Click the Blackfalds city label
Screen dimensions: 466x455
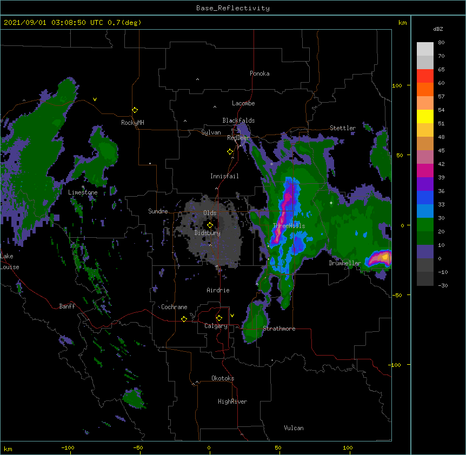click(x=238, y=121)
